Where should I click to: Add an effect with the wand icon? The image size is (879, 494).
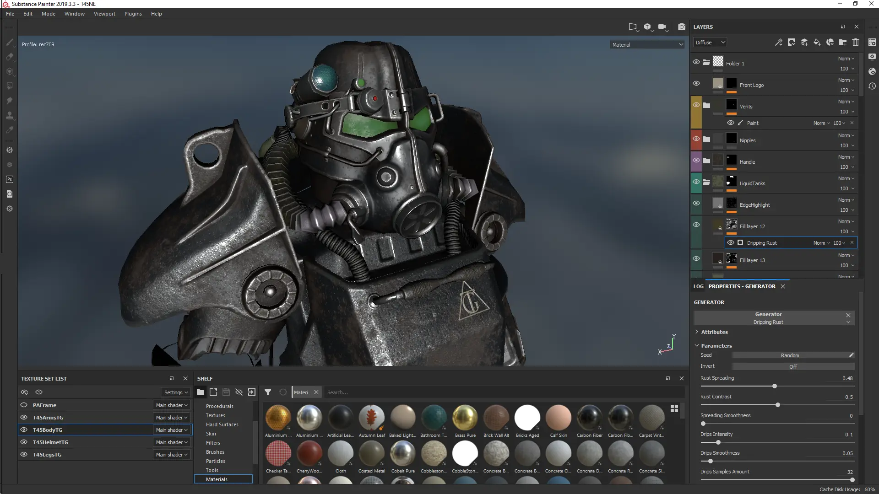(778, 43)
